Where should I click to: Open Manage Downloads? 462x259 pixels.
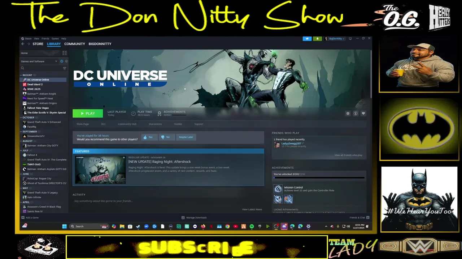194,218
